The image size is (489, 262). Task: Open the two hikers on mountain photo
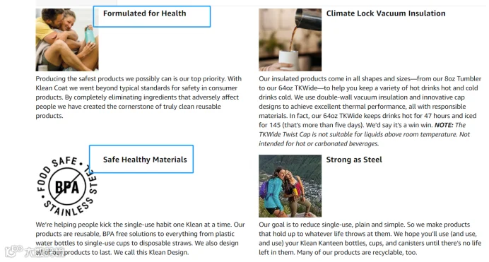[290, 186]
